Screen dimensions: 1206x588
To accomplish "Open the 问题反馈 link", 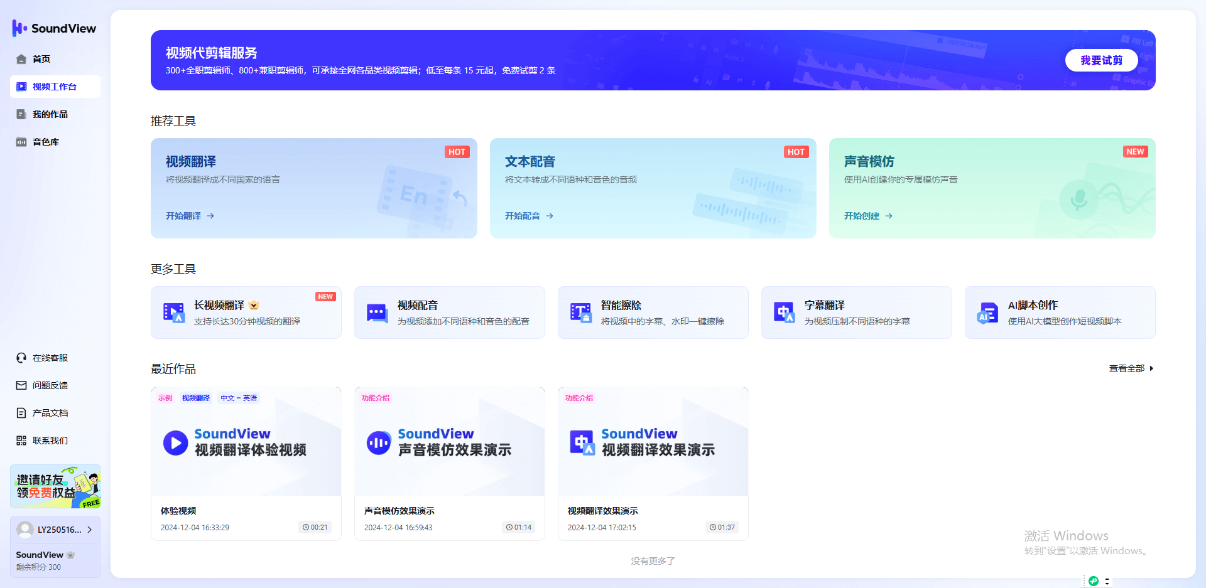I will pos(50,385).
